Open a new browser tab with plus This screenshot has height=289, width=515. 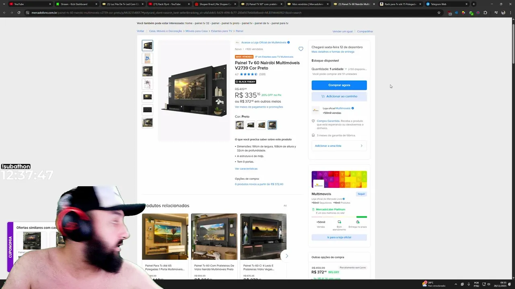pos(474,4)
